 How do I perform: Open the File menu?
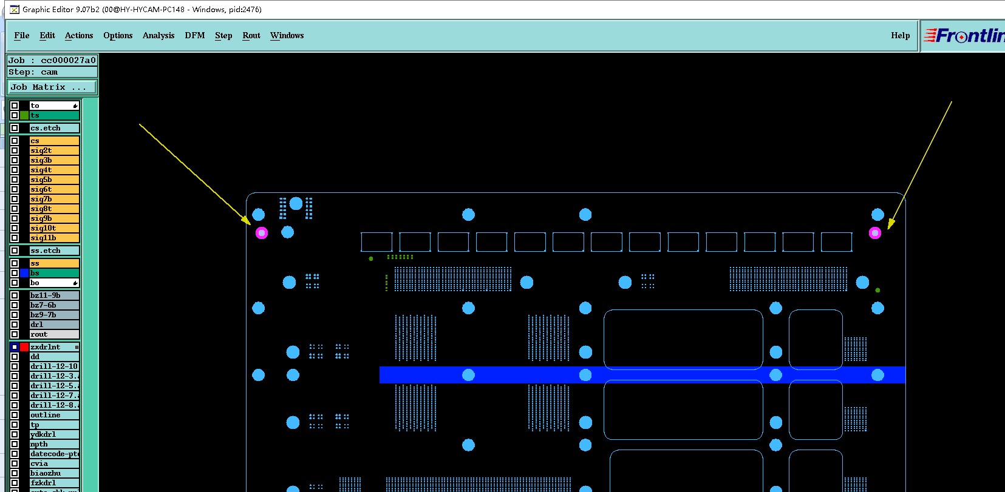tap(22, 36)
